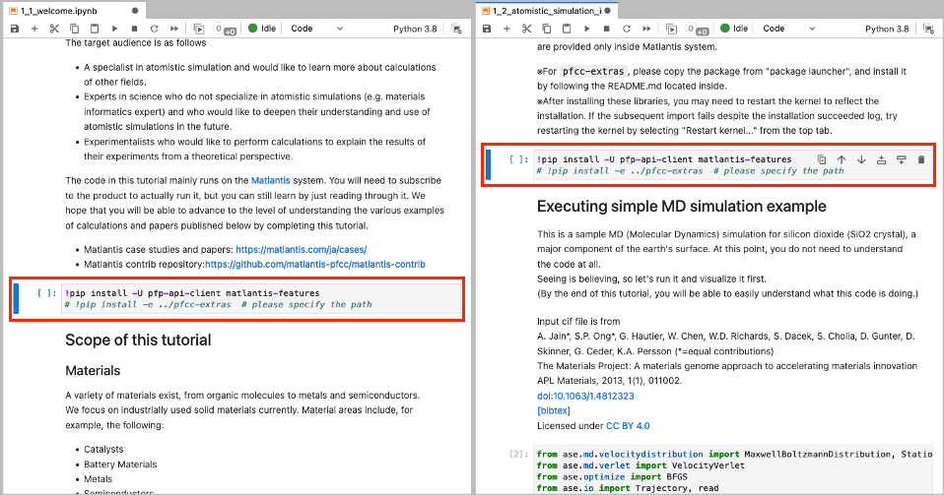Delete the pip install cell using trash icon
The image size is (944, 495).
point(920,159)
